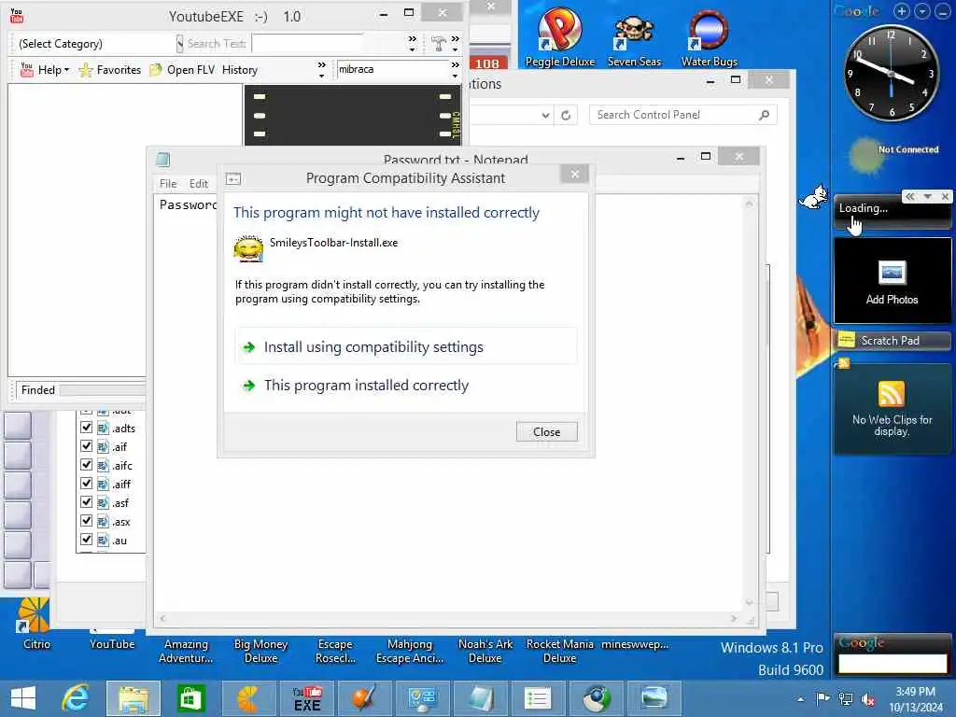Click the SmileysToolbar-Install.exe smiley icon
956x717 pixels.
248,248
